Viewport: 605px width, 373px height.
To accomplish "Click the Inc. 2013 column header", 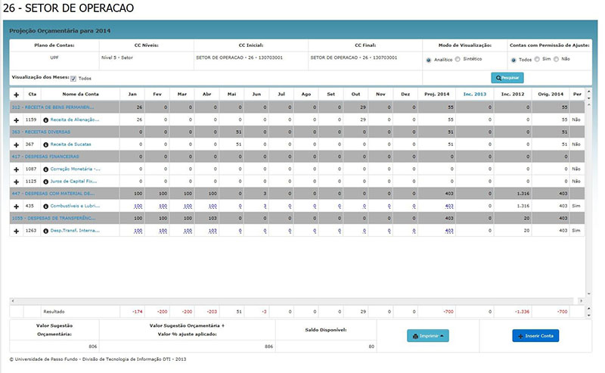I will (475, 95).
